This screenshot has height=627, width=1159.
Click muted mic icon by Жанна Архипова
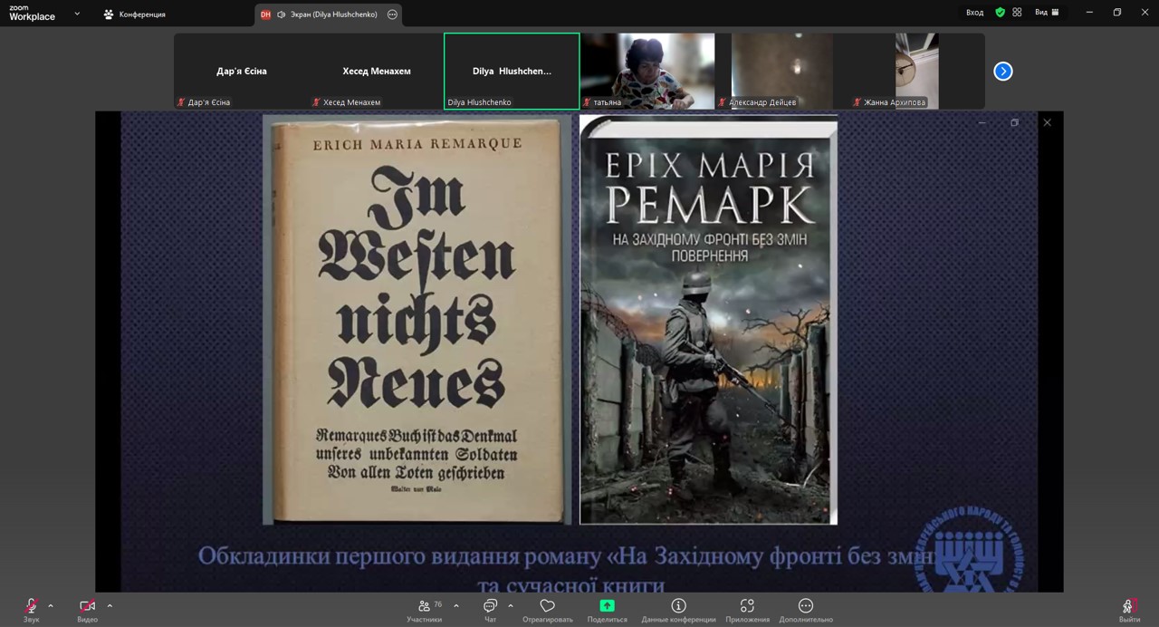click(x=857, y=102)
